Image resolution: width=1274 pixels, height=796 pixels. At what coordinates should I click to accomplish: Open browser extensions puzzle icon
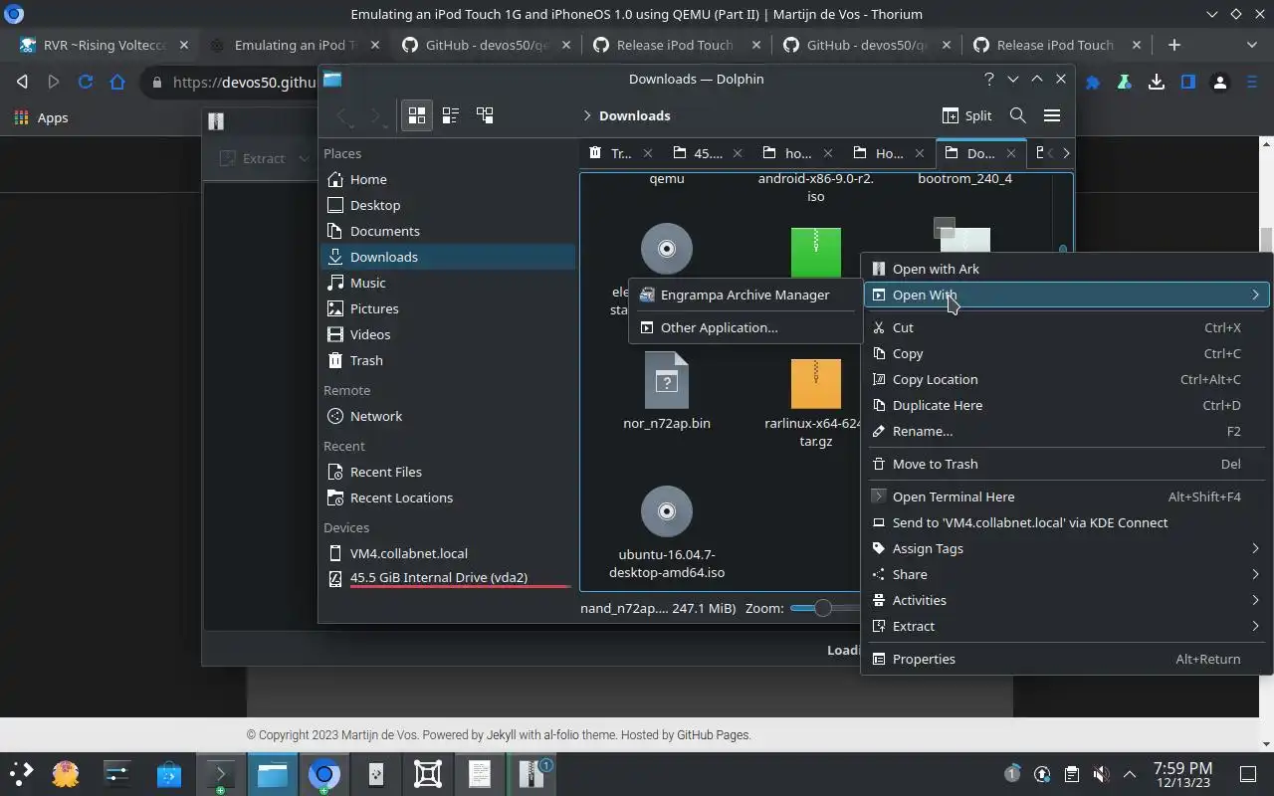[1093, 83]
